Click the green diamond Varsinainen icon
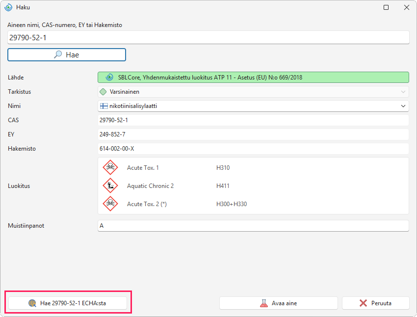The image size is (417, 317). pos(103,92)
